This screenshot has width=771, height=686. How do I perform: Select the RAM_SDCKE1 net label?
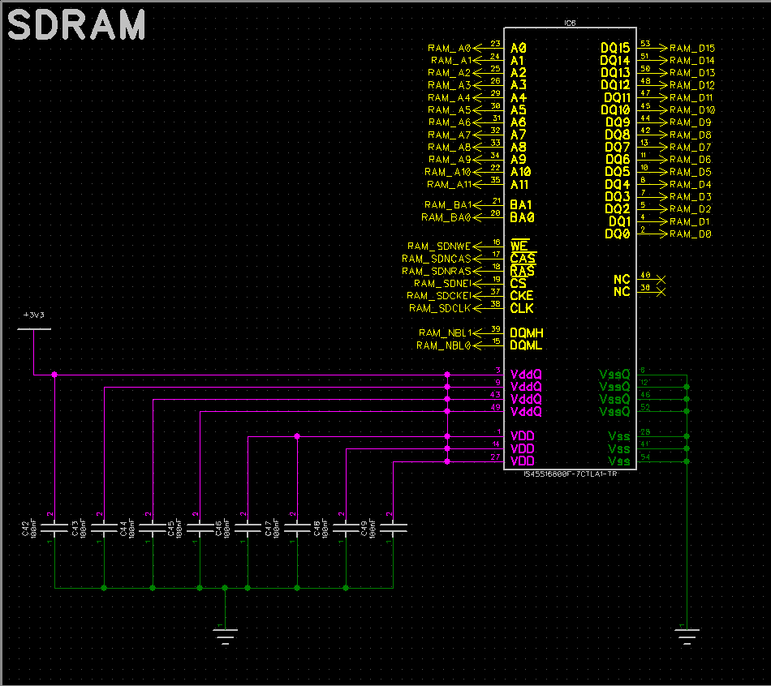click(439, 296)
